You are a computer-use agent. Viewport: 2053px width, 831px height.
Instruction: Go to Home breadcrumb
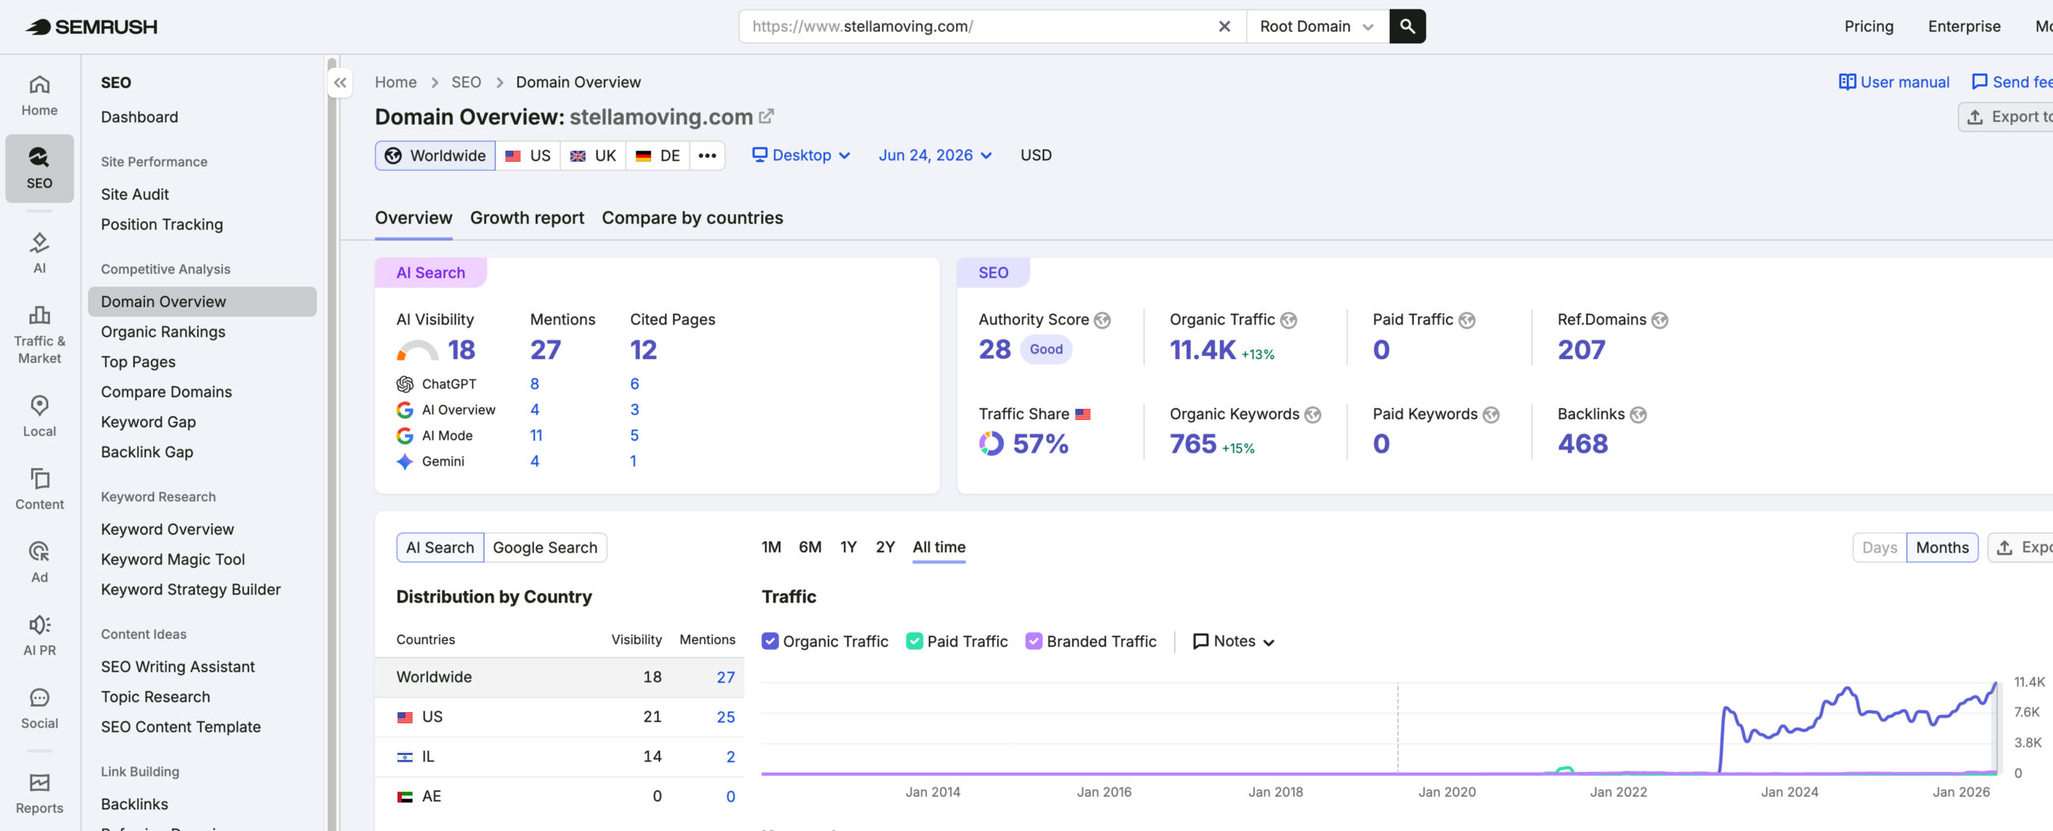396,83
